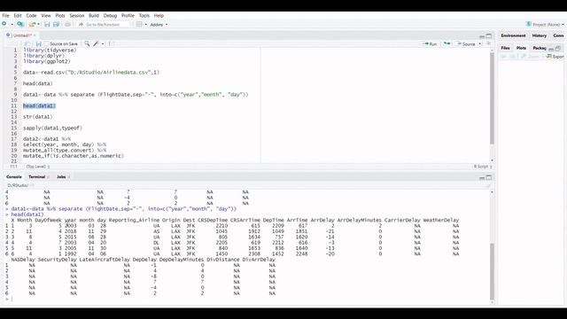The image size is (567, 319).
Task: Click the Source button
Action: pos(466,43)
